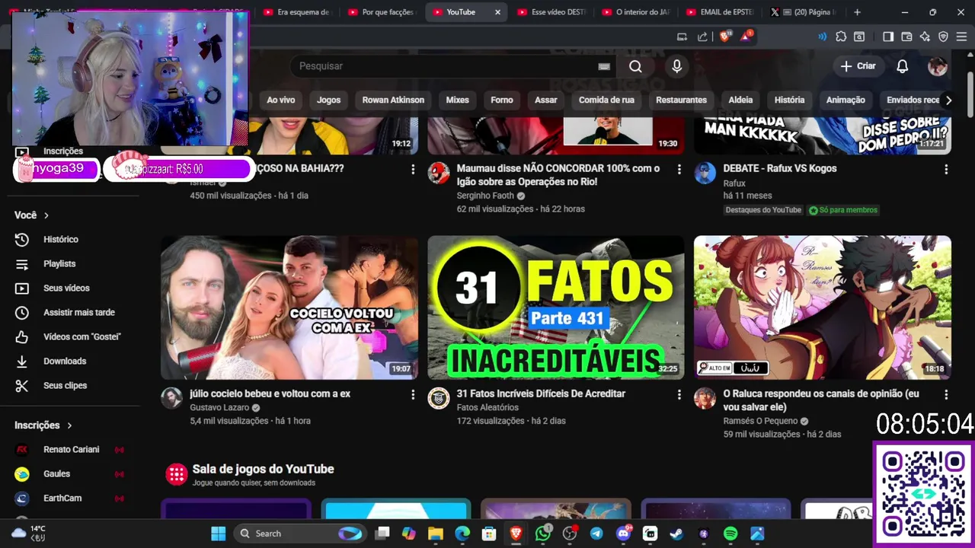
Task: Open Gaules subscription channel
Action: [56, 474]
